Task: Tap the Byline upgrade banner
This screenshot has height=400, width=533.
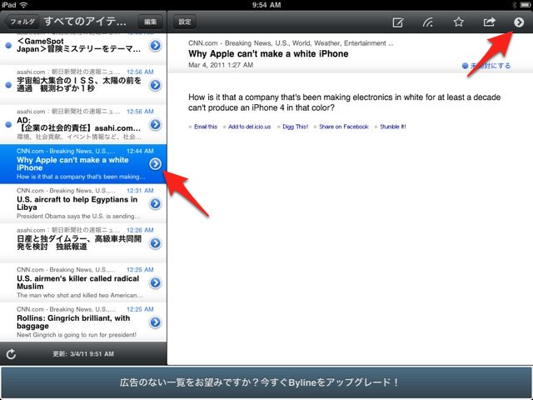Action: click(266, 382)
